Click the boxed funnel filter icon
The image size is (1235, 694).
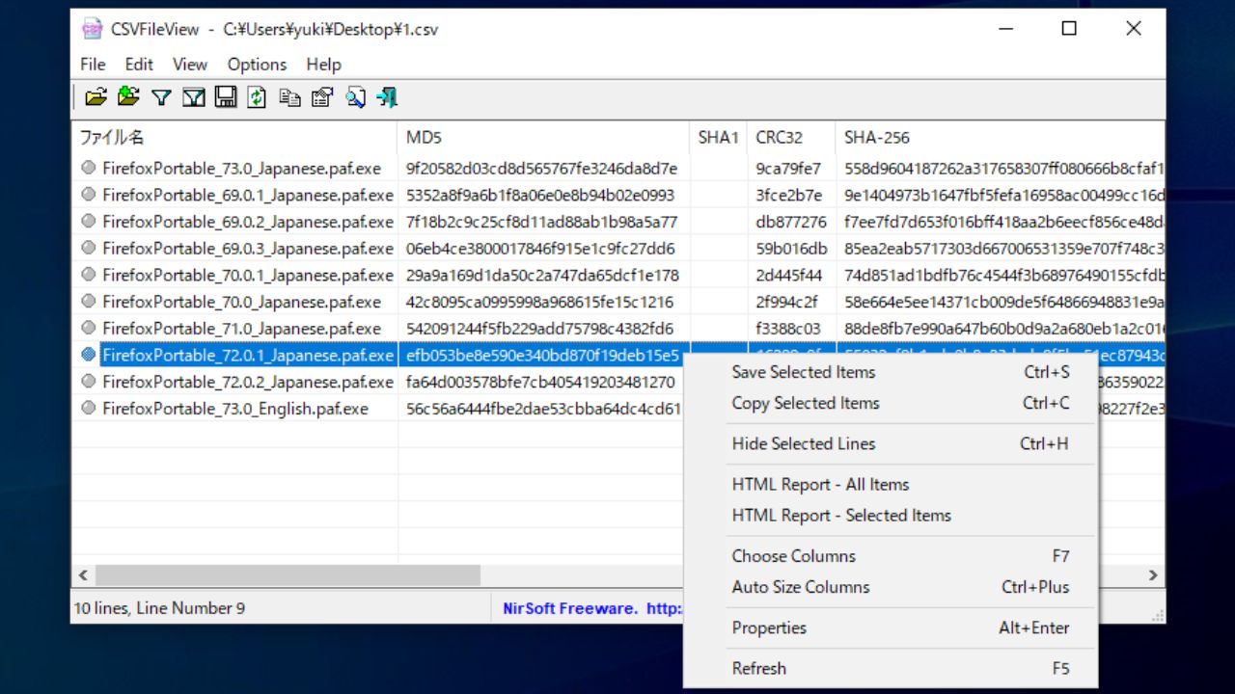(x=194, y=97)
